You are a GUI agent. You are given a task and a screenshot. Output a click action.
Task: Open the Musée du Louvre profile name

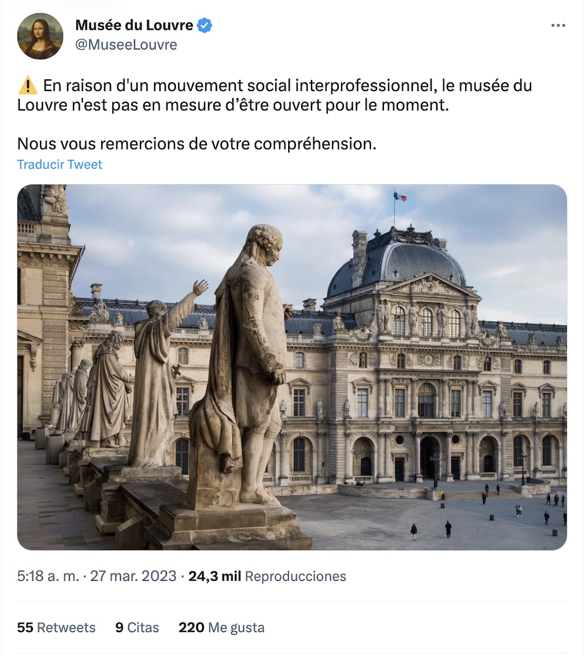point(134,25)
